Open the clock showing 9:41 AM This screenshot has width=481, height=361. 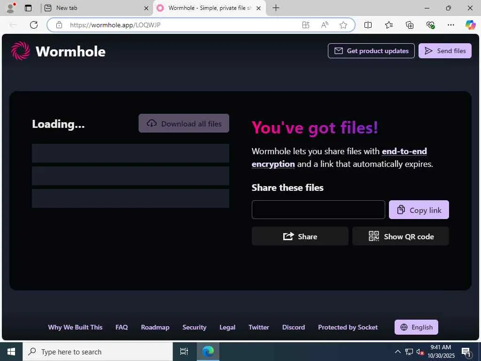click(441, 352)
